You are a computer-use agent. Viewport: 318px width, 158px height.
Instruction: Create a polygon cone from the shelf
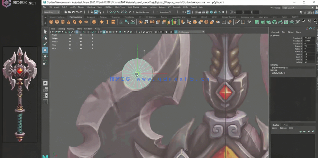pos(69,22)
